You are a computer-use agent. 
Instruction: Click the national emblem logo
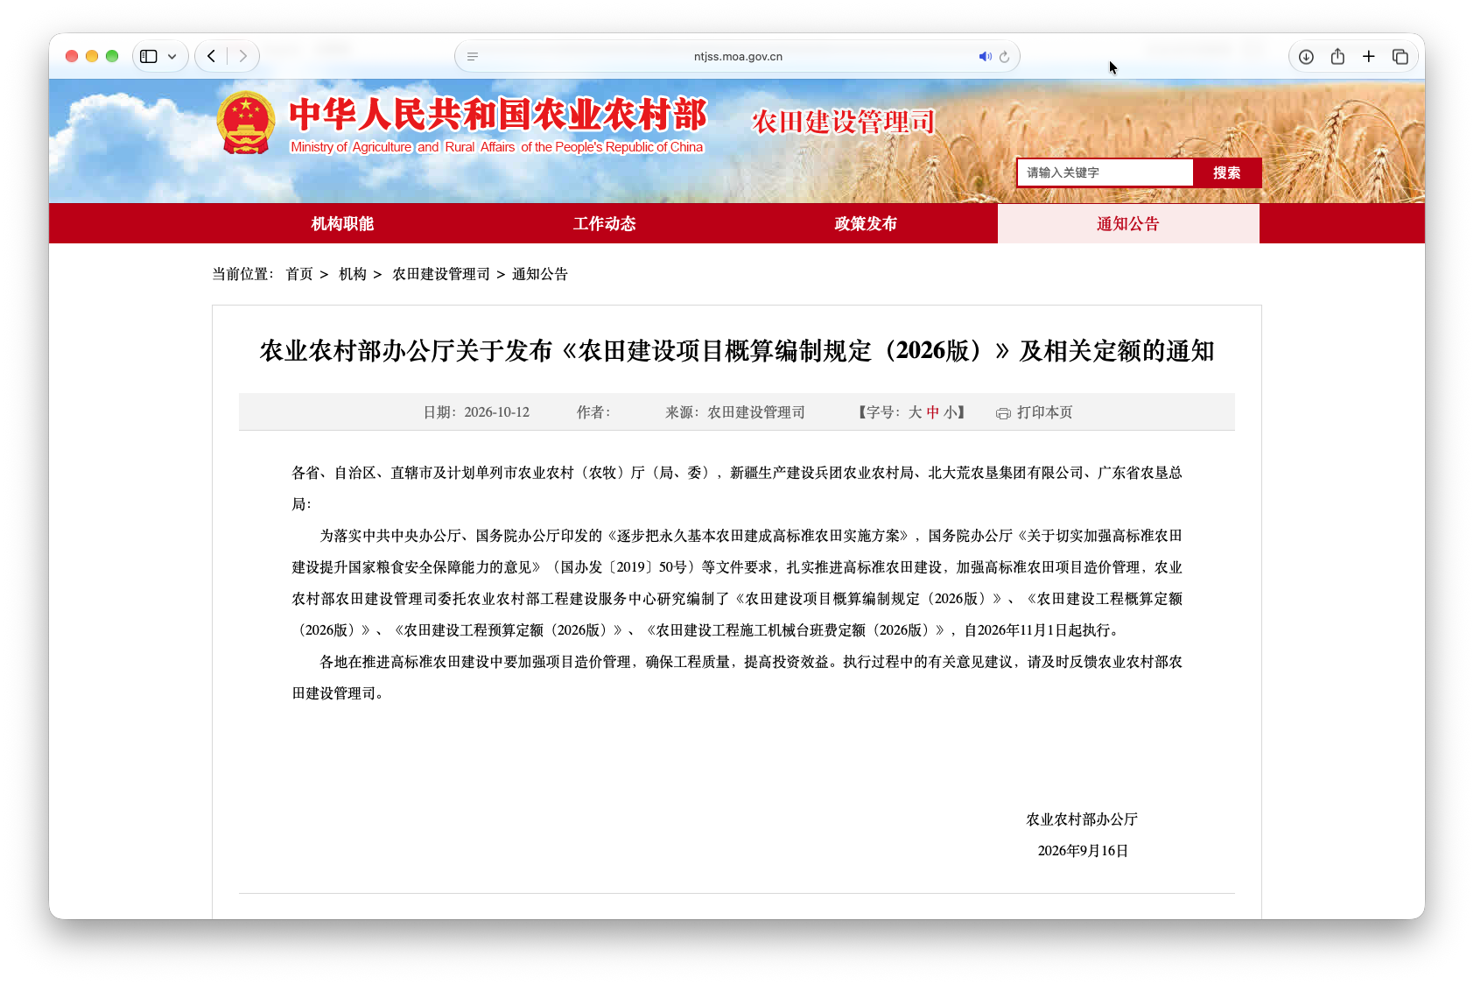pos(246,123)
